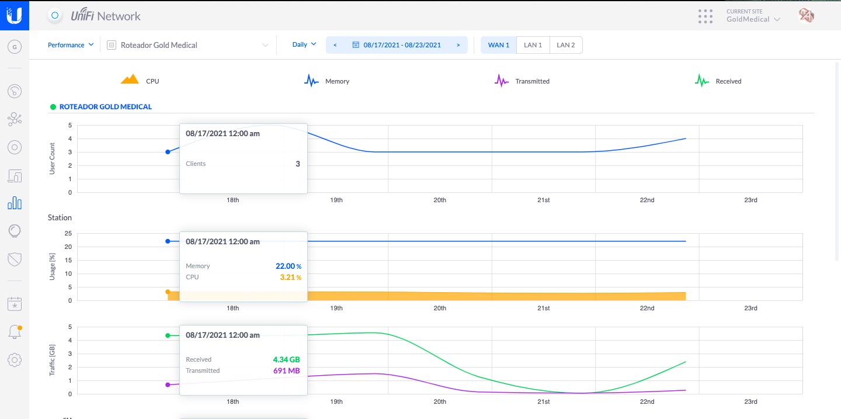The height and width of the screenshot is (419, 841).
Task: Toggle the Memory series in chart legend
Action: coord(326,81)
